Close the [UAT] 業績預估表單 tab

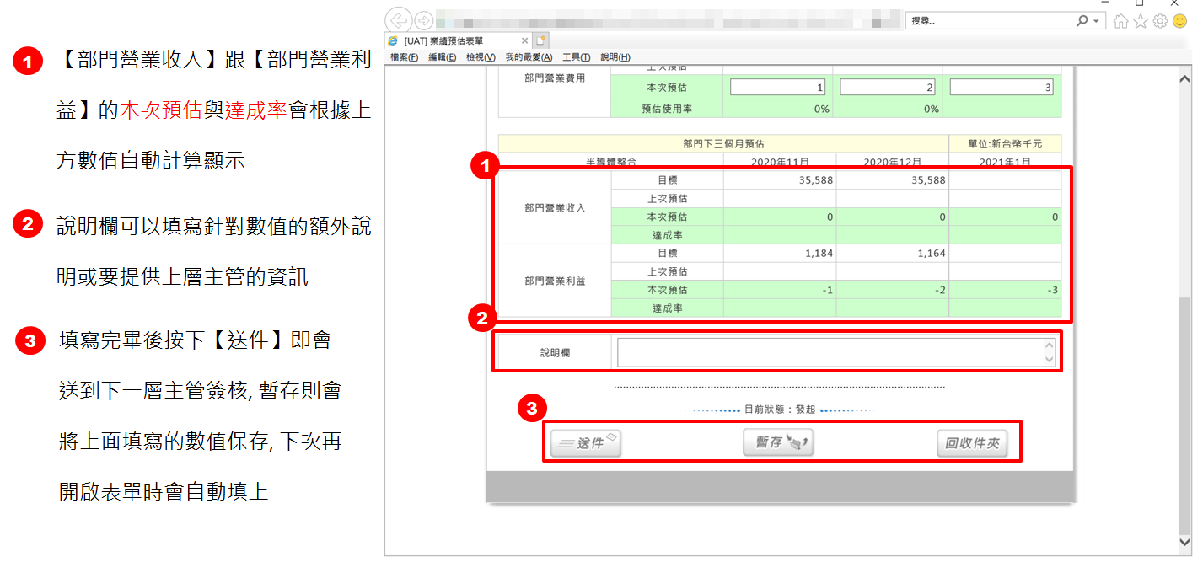524,40
